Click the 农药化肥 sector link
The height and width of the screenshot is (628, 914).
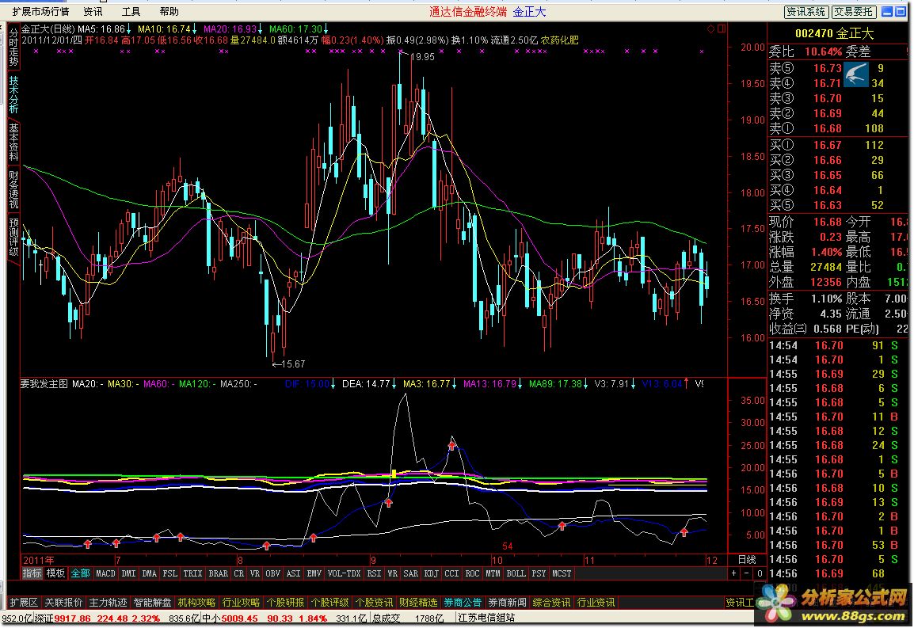coord(560,40)
